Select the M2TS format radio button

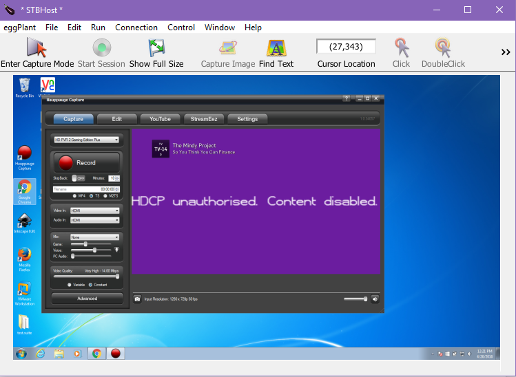[105, 196]
